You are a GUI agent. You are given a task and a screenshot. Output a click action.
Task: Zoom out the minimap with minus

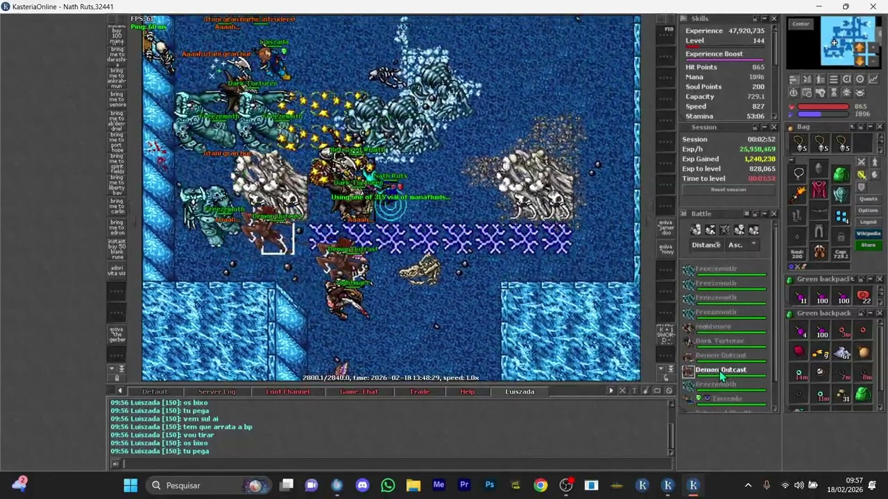tap(873, 61)
